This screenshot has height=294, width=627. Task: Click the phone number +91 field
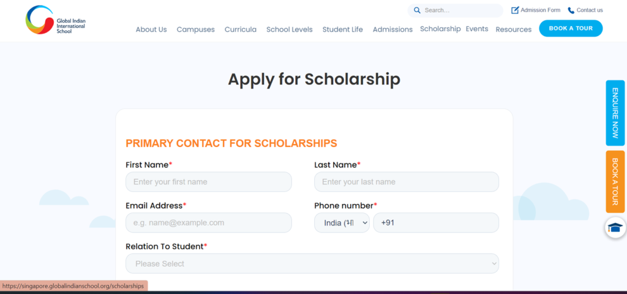436,223
